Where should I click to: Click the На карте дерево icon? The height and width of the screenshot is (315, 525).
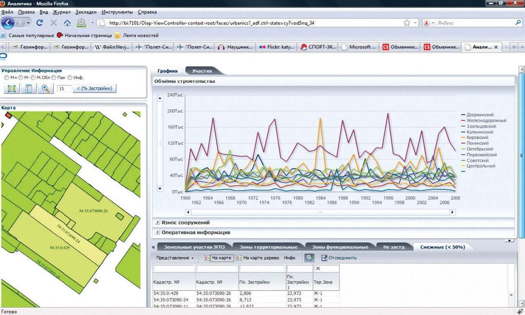tap(238, 258)
